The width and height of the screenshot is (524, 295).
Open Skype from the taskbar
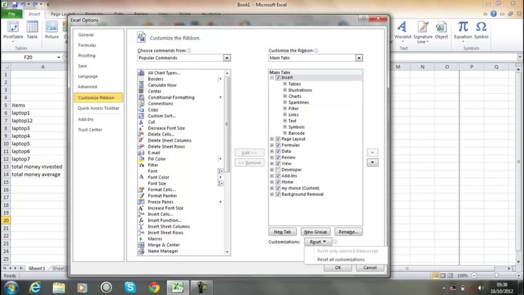point(131,287)
